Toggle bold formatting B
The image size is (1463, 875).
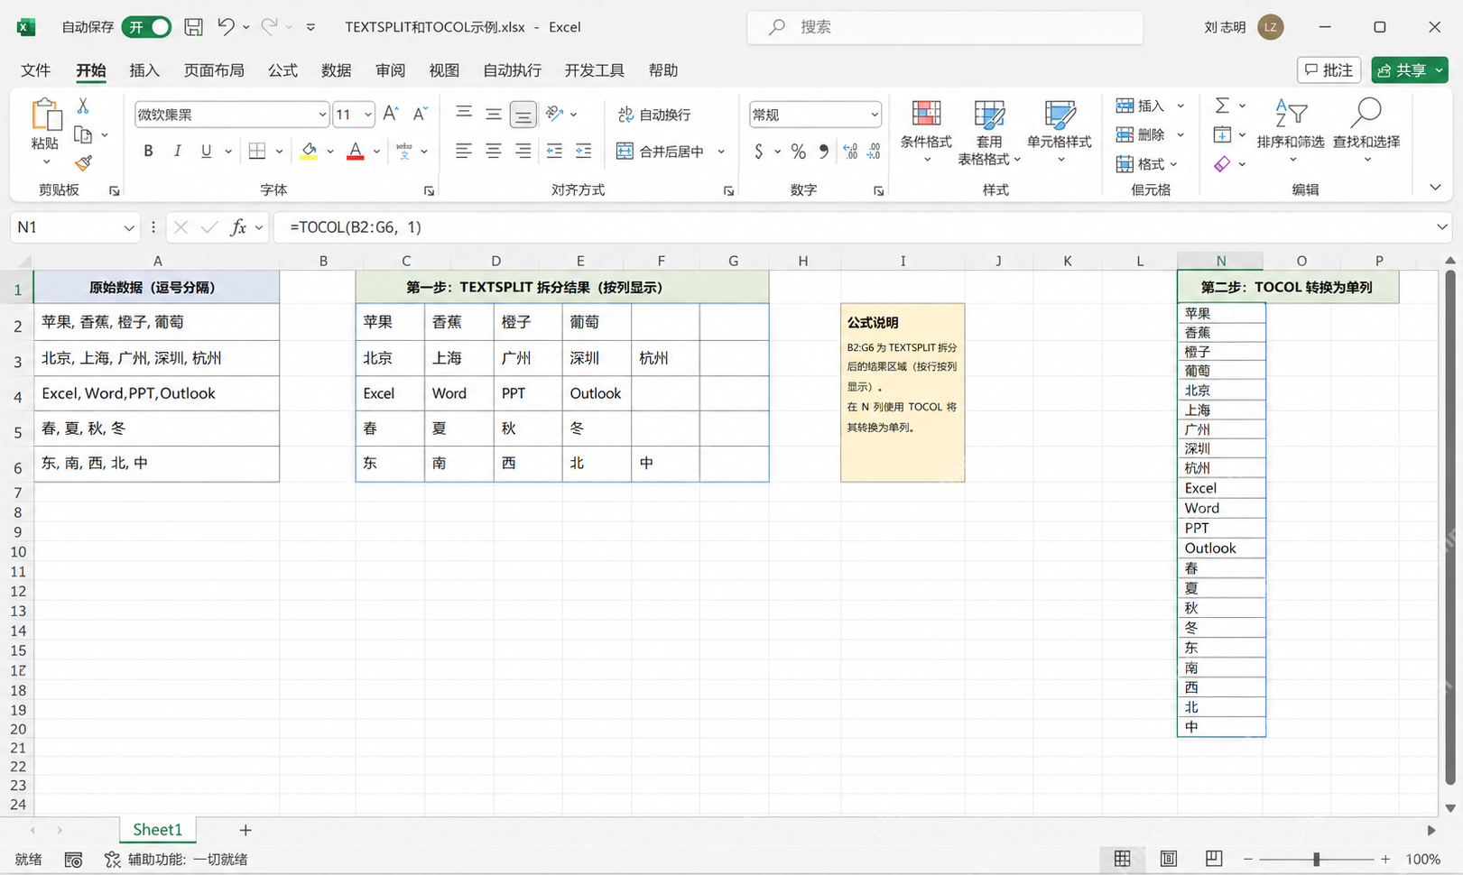coord(148,151)
